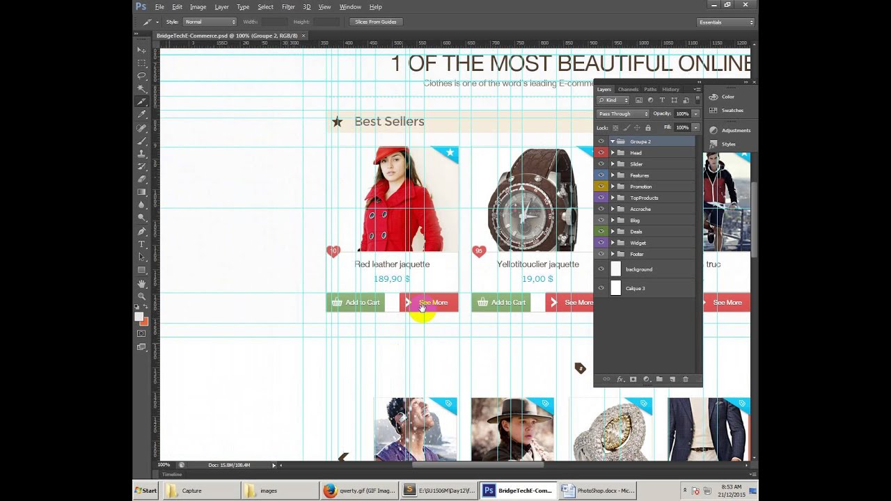Add a layer style with fx icon
This screenshot has height=501, width=891.
(620, 379)
